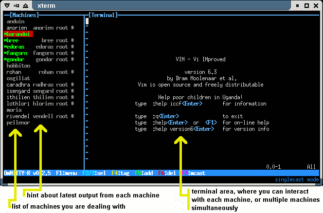
Task: Select the highlighted barandui machine
Action: (x=18, y=34)
